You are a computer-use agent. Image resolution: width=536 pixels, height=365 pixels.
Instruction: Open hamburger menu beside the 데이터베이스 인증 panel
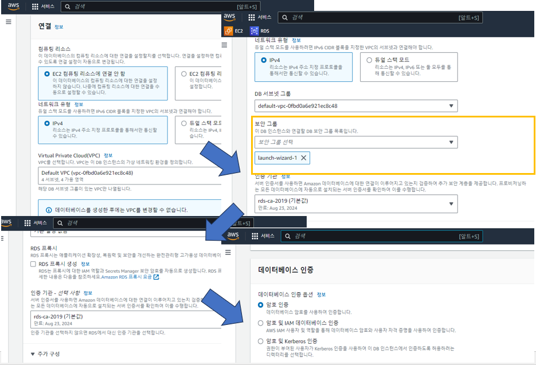(x=228, y=253)
